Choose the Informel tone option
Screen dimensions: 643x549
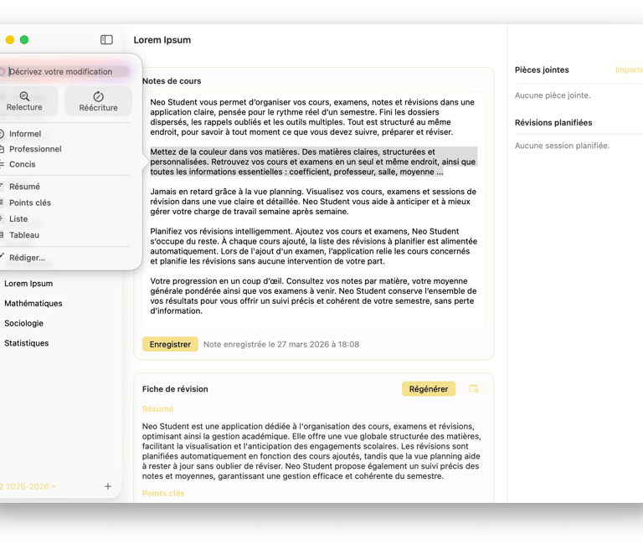tap(25, 134)
